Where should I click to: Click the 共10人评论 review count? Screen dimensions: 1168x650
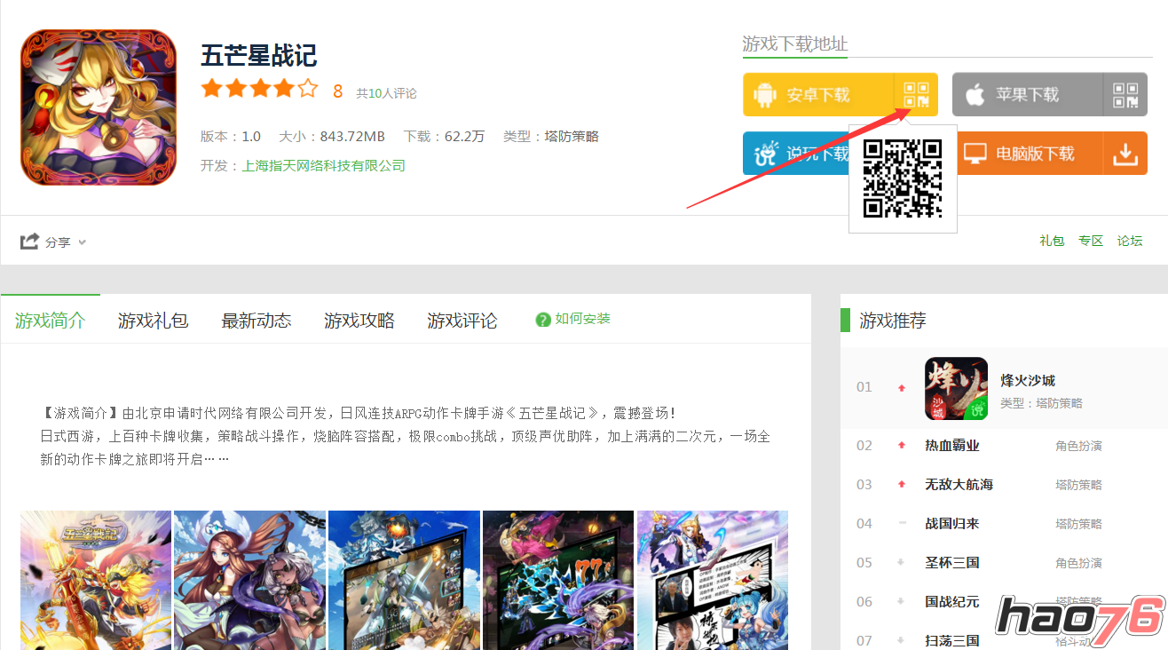(x=386, y=93)
